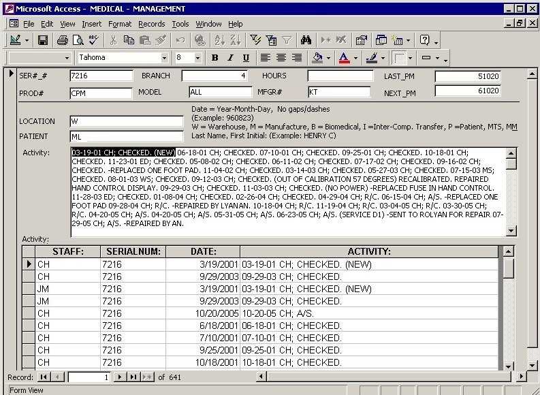This screenshot has height=395, width=540.
Task: Toggle Bold formatting
Action: pos(215,58)
